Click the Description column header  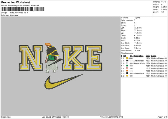[x=138, y=56]
